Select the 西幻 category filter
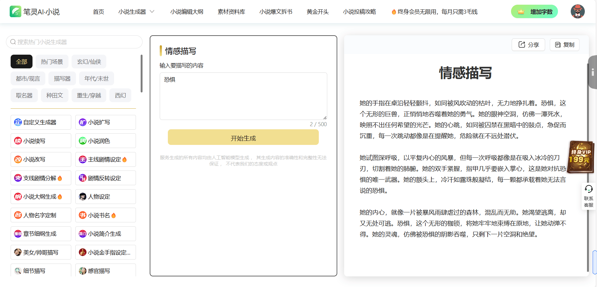 pyautogui.click(x=120, y=95)
